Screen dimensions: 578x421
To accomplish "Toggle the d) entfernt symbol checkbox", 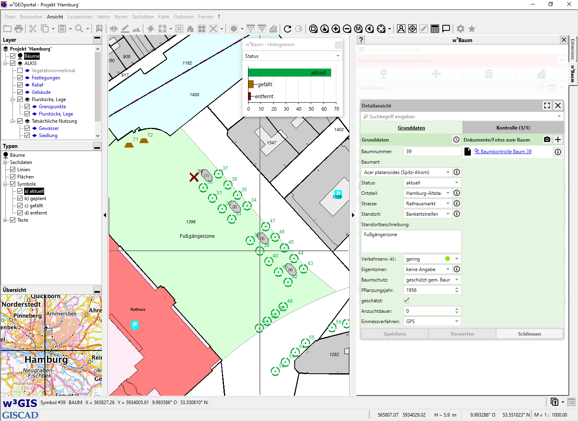I will click(x=20, y=213).
